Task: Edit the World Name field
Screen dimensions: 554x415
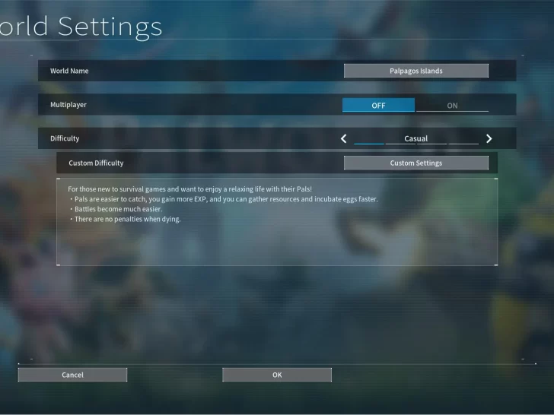Action: pos(415,71)
